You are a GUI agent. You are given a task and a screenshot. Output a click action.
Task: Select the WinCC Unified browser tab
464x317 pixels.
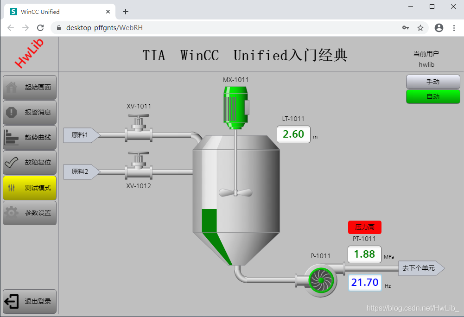click(x=59, y=12)
